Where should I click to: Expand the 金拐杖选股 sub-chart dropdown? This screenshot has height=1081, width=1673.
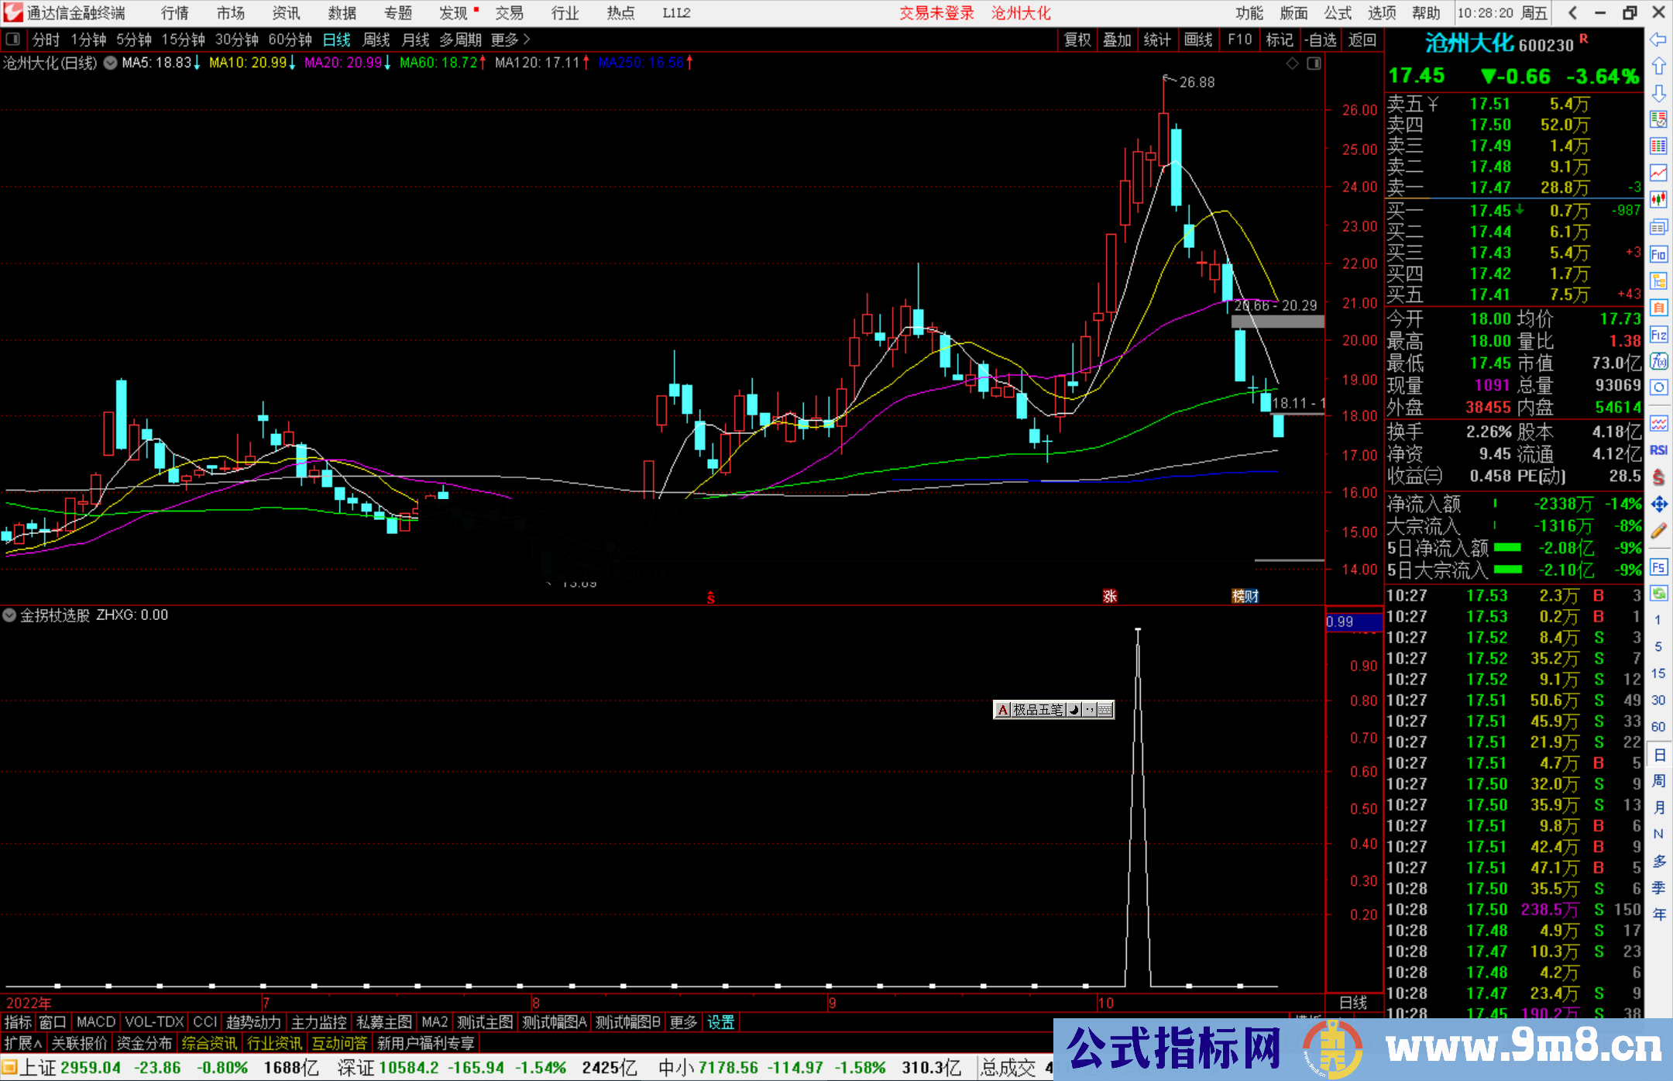coord(9,615)
